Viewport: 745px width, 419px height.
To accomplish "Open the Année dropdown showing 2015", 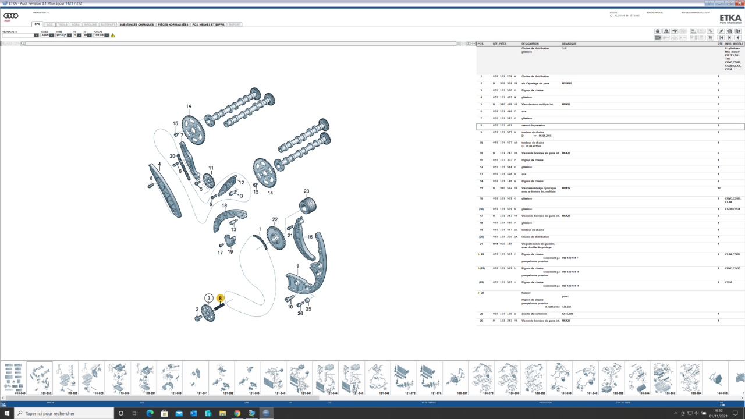I will tap(69, 35).
